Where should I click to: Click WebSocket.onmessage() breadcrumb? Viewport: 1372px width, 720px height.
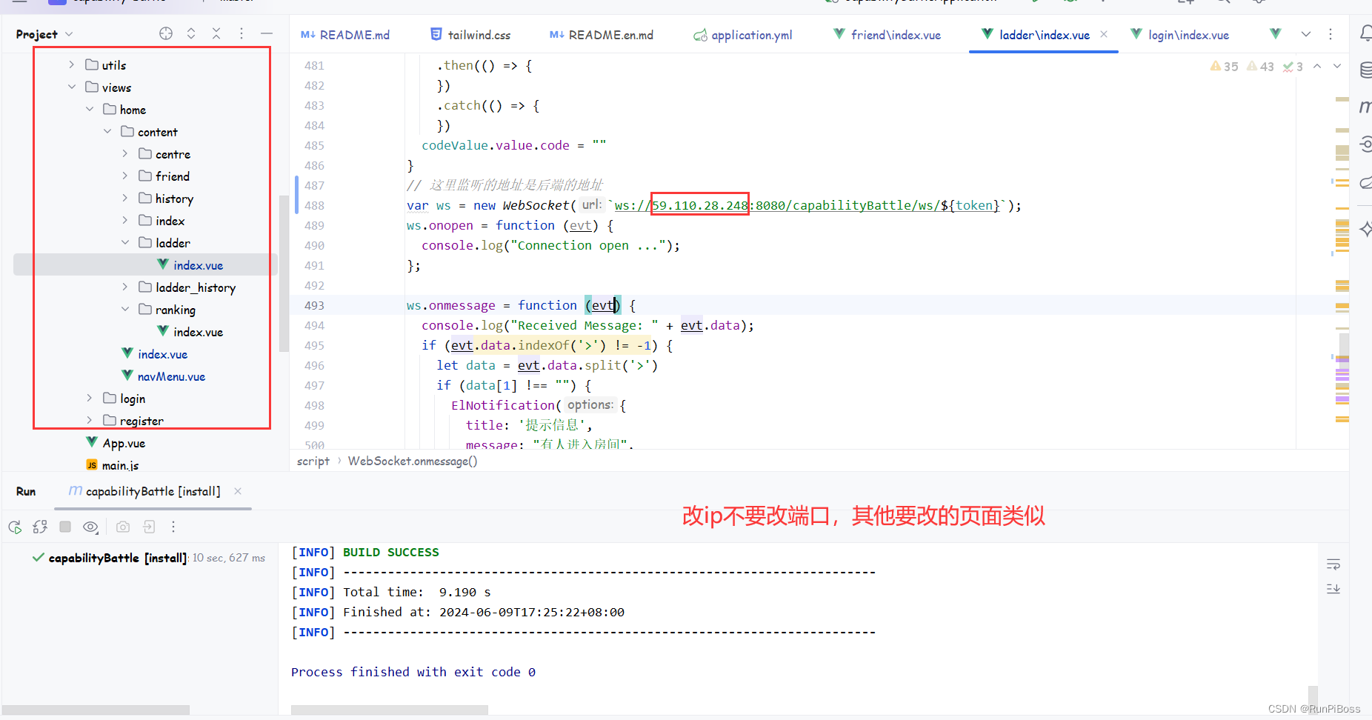click(x=413, y=461)
